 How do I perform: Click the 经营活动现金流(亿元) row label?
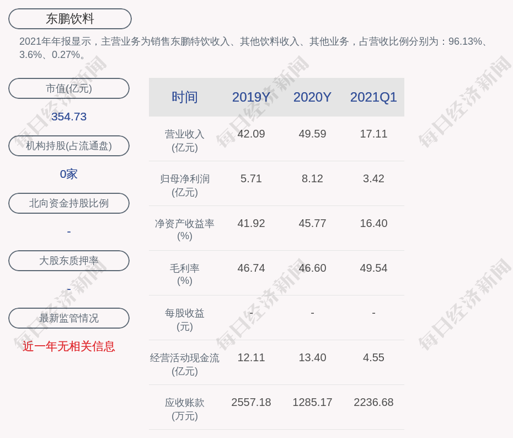tap(185, 365)
